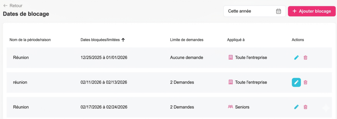Image resolution: width=337 pixels, height=119 pixels.
Task: Click the people group icon beside Seniors
Action: [x=230, y=107]
